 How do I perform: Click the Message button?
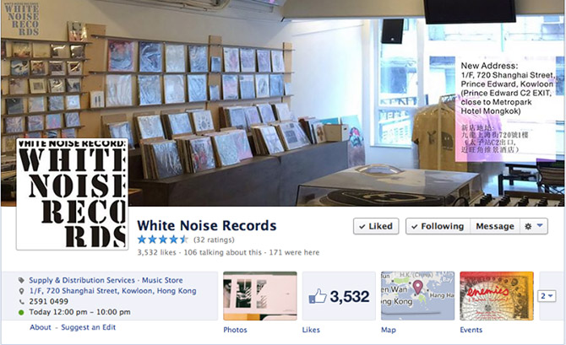pos(495,226)
